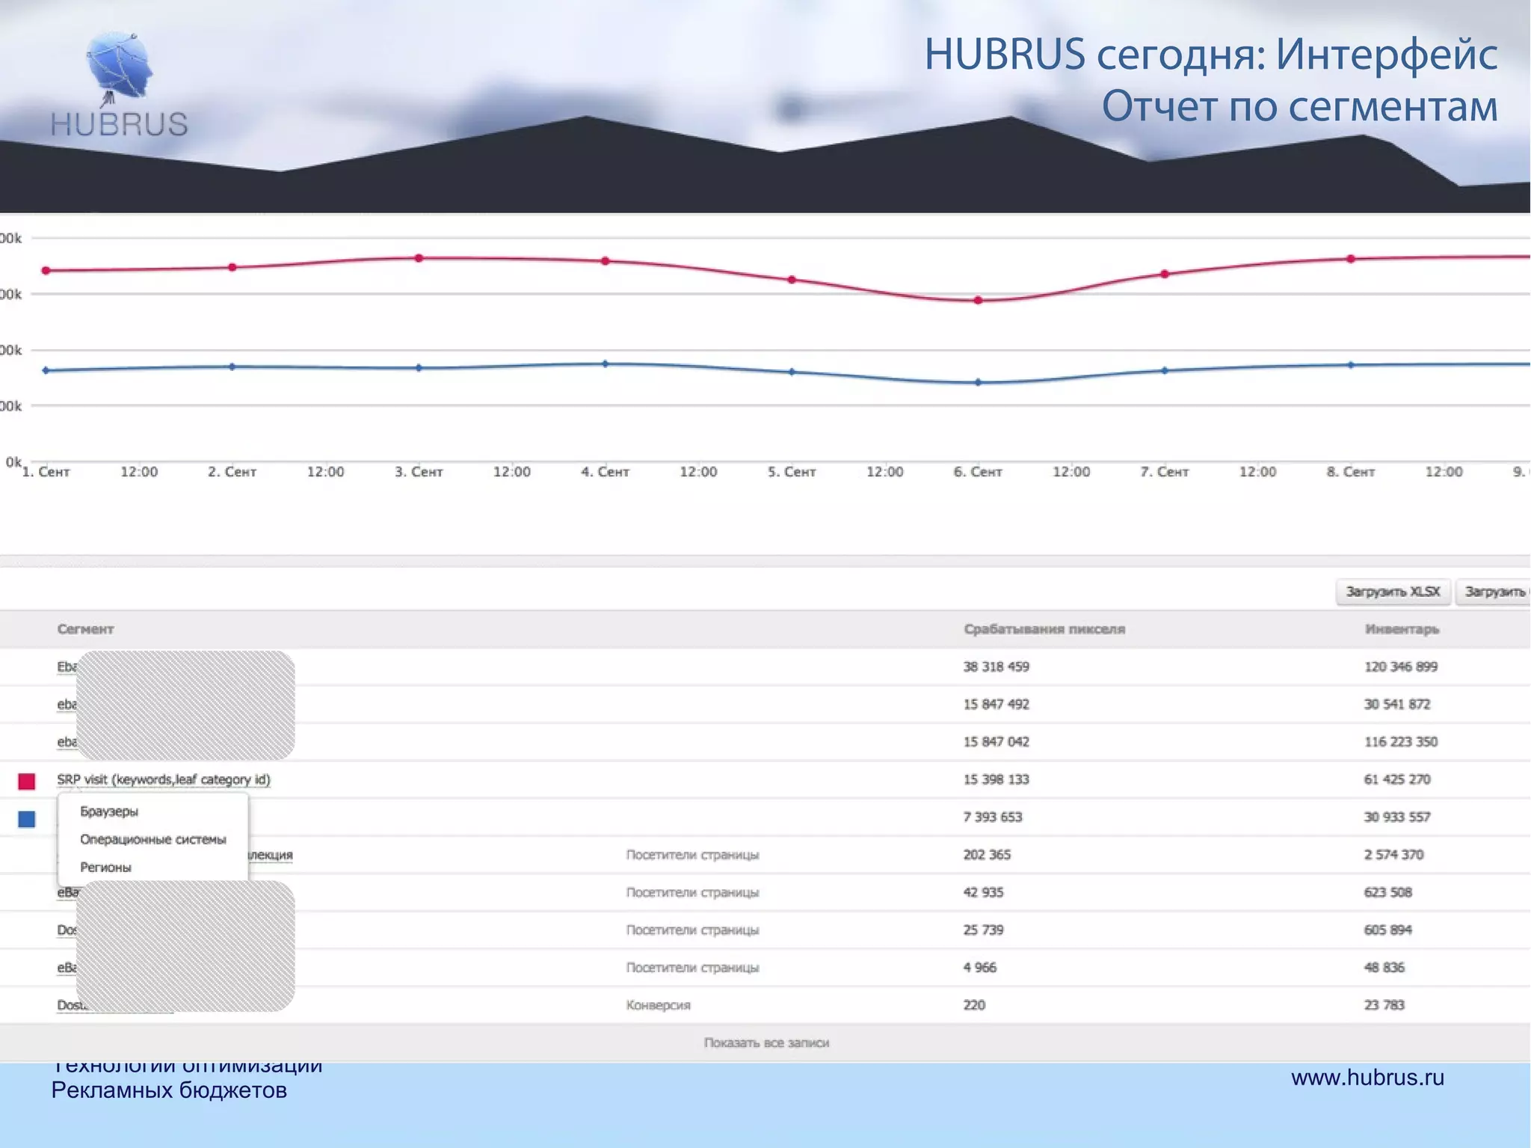
Task: Click the pixel value 7 393 653
Action: pos(992,817)
